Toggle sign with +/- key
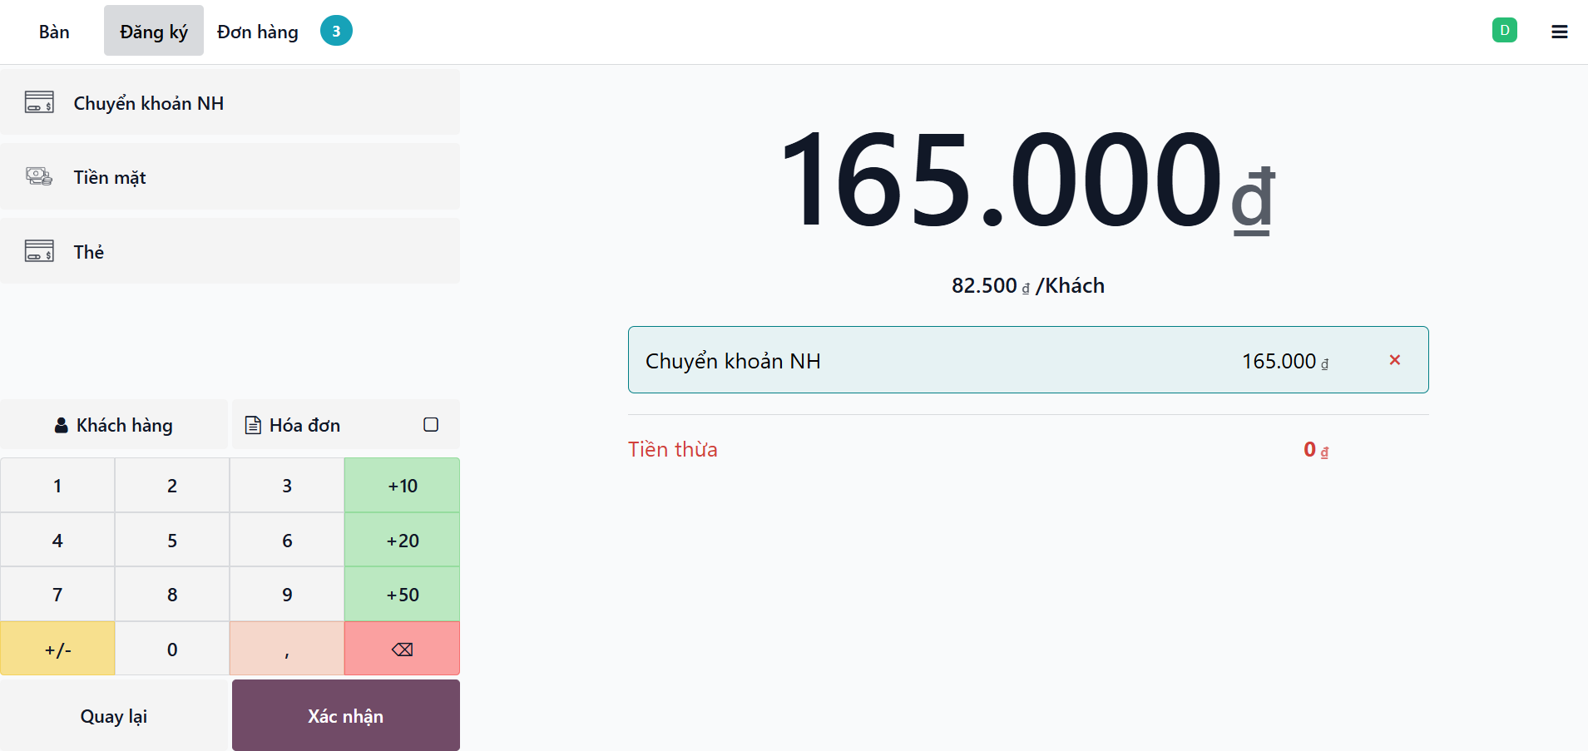The image size is (1588, 751). [x=57, y=650]
